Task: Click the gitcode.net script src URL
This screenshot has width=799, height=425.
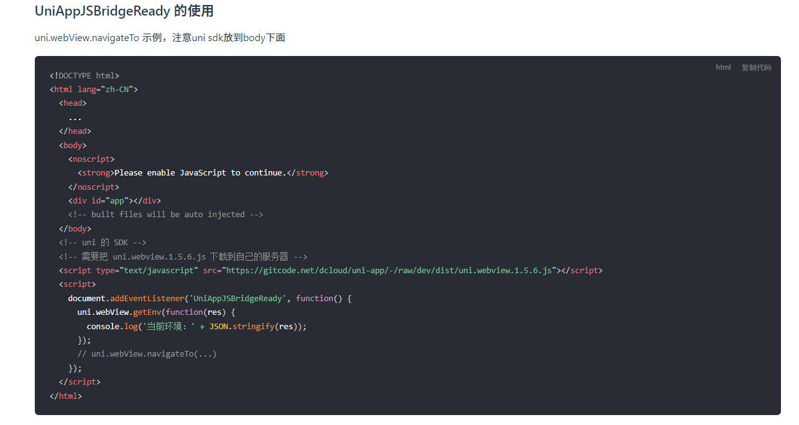Action: pyautogui.click(x=390, y=271)
